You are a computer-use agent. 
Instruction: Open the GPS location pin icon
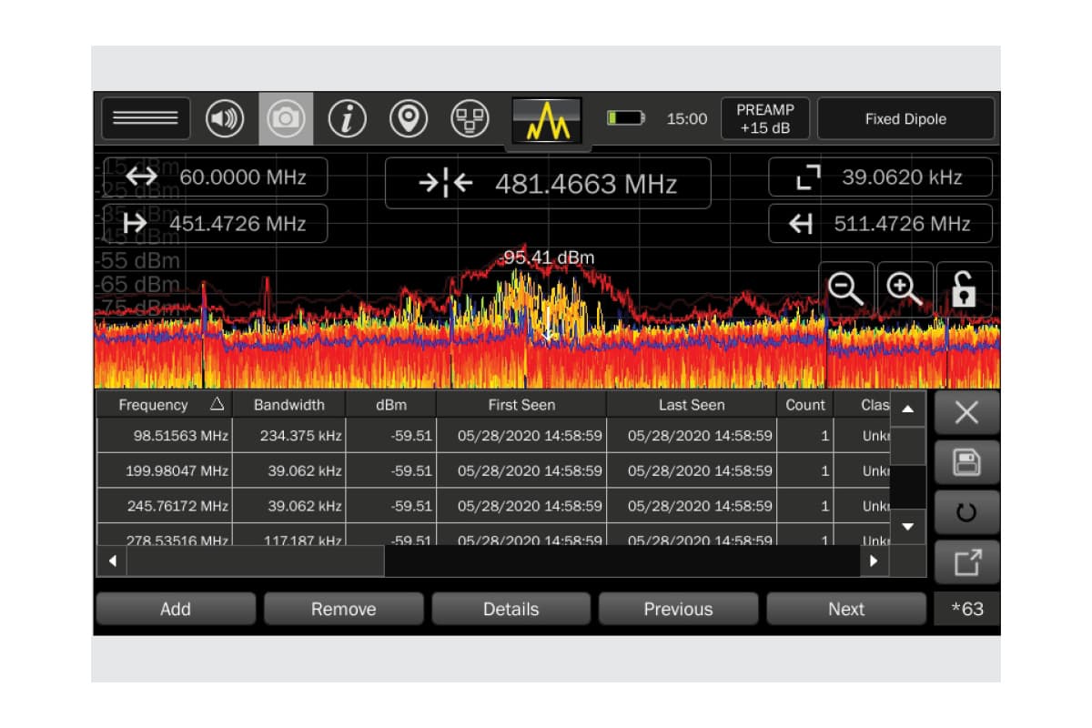(x=409, y=119)
